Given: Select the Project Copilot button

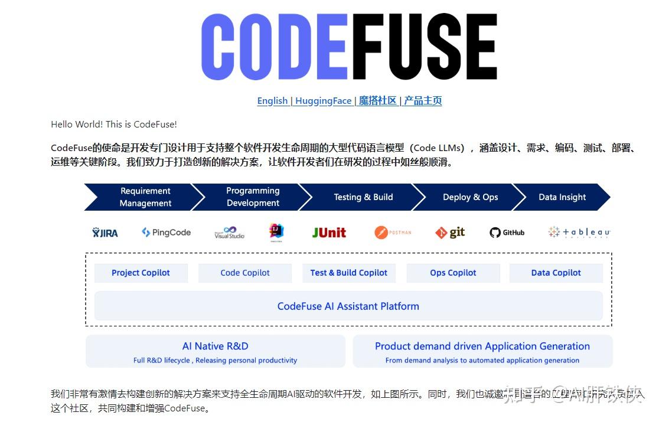Looking at the screenshot, I should 141,272.
